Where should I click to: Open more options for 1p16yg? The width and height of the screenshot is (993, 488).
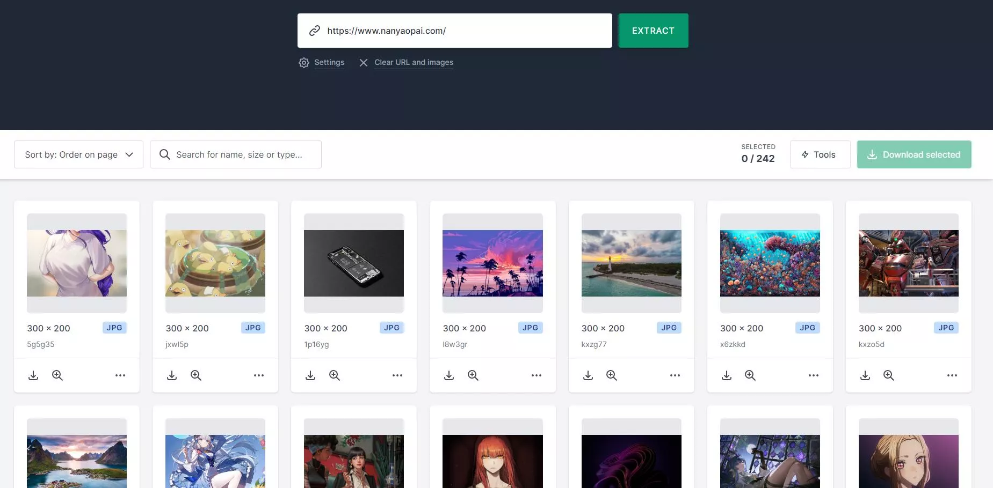pos(397,375)
